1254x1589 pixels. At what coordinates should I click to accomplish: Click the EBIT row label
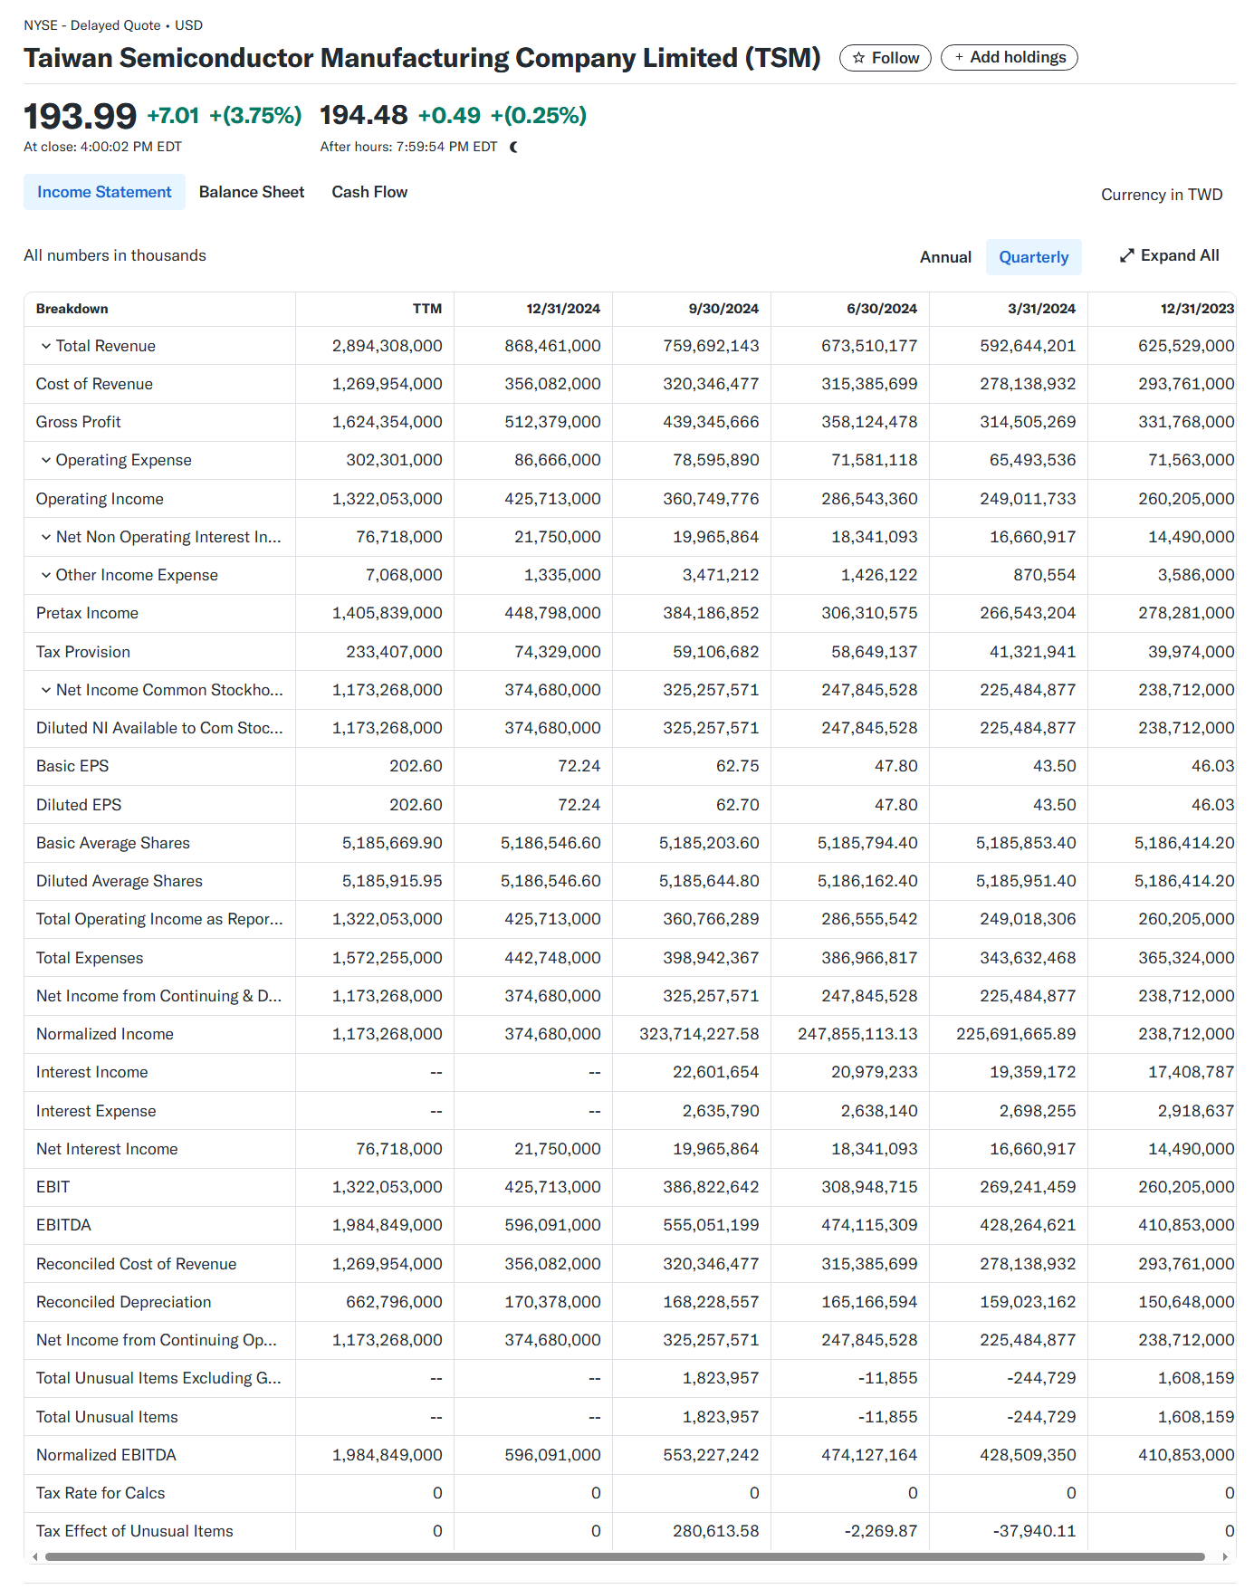pyautogui.click(x=53, y=1187)
